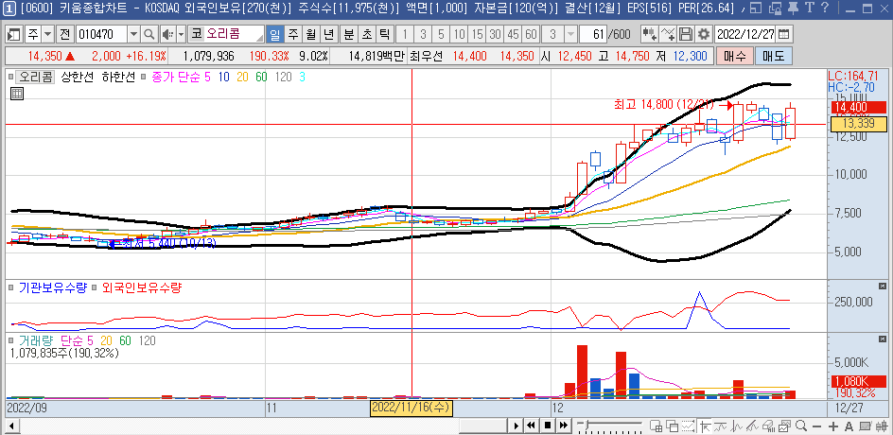Click the data grid icon under 오리콤 legend
The height and width of the screenshot is (435, 893).
pyautogui.click(x=16, y=94)
